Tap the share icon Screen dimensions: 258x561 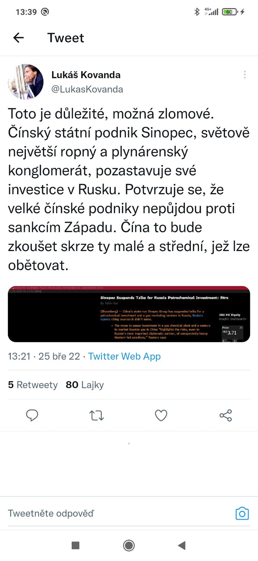pos(225,415)
